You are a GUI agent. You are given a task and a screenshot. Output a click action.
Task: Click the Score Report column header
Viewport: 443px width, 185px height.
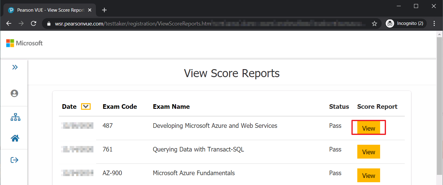point(377,107)
